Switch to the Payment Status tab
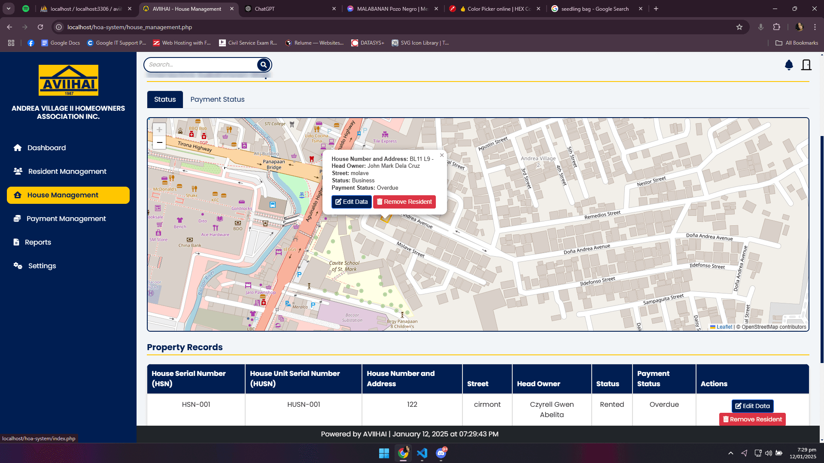 tap(217, 99)
